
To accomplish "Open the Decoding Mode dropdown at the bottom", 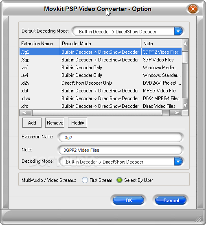I will coord(178,162).
